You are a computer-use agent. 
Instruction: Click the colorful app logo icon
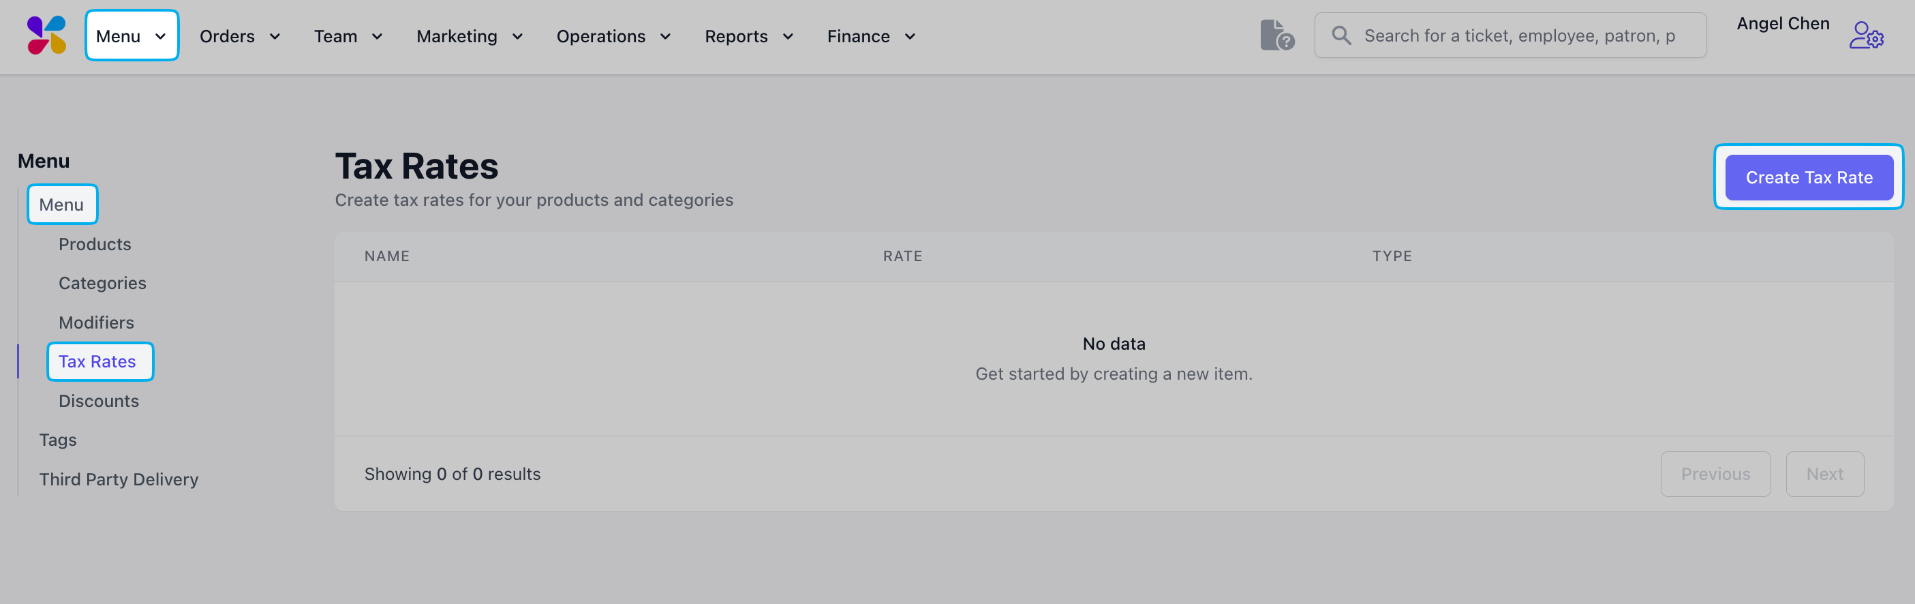coord(46,35)
